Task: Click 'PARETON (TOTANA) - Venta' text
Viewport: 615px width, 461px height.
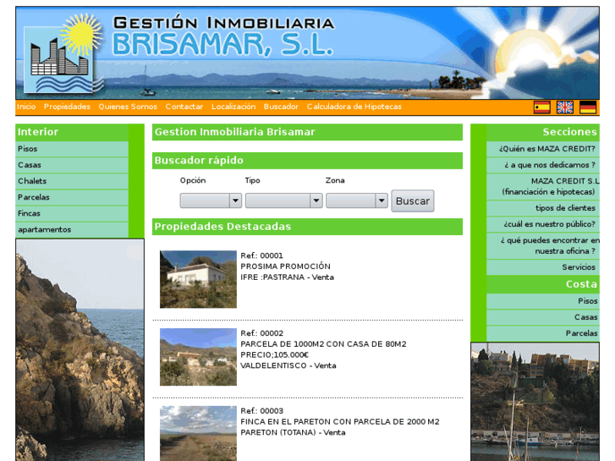Action: click(x=293, y=433)
